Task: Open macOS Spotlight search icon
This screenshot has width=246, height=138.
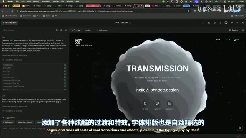Action: (x=221, y=2)
